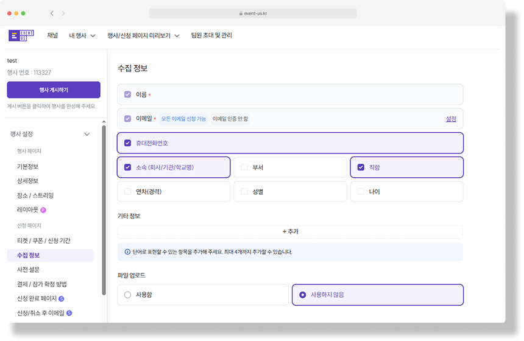Screen dimensions: 524x341
Task: Go back with browser back arrow
Action: (52, 13)
